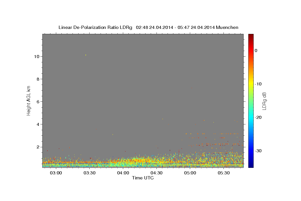Image resolution: width=301 pixels, height=201 pixels.
Task: Click the 'Time UTC' axis label
Action: pos(143,178)
